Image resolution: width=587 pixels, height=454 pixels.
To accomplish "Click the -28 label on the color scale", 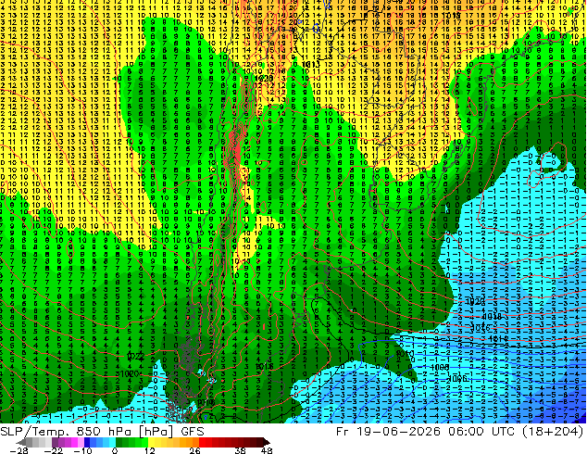I will click(x=19, y=450).
